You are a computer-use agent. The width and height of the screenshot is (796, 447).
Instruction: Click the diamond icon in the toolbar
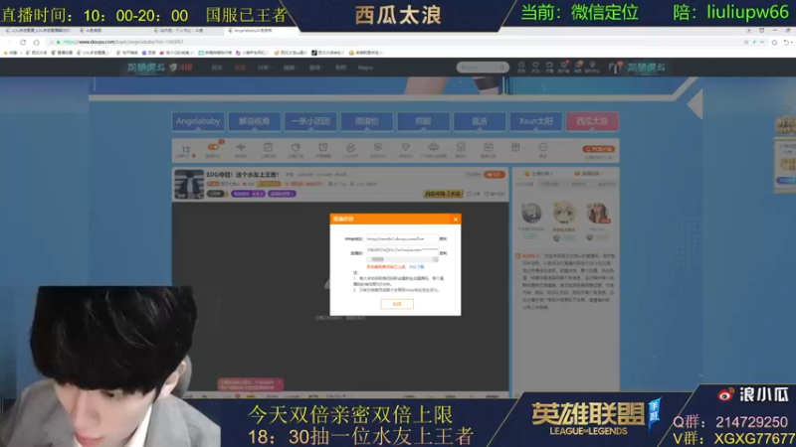point(405,147)
